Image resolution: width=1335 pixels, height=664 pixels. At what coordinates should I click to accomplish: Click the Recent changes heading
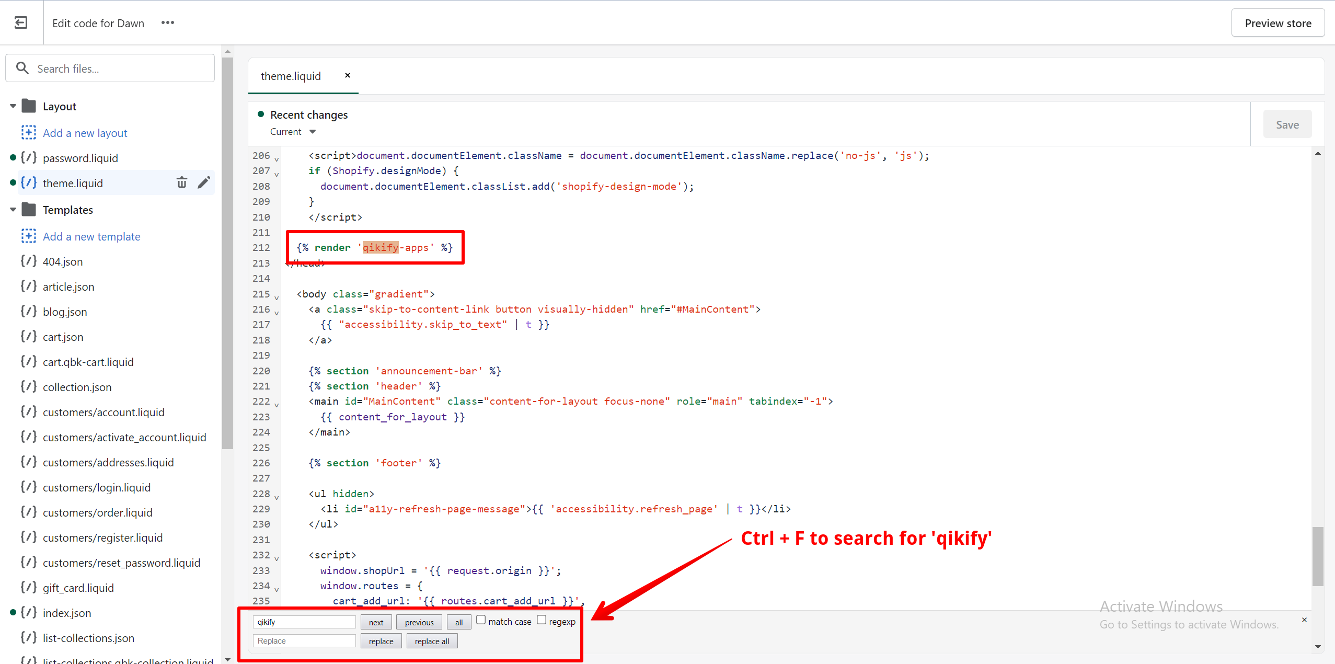point(309,115)
